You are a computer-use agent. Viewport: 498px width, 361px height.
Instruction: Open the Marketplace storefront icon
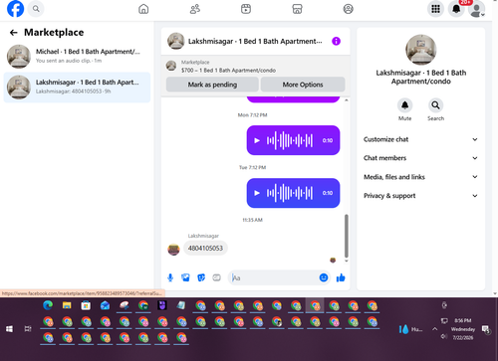click(297, 9)
